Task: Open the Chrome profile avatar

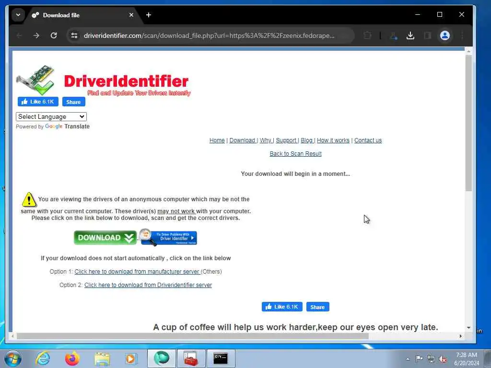Action: click(x=444, y=35)
